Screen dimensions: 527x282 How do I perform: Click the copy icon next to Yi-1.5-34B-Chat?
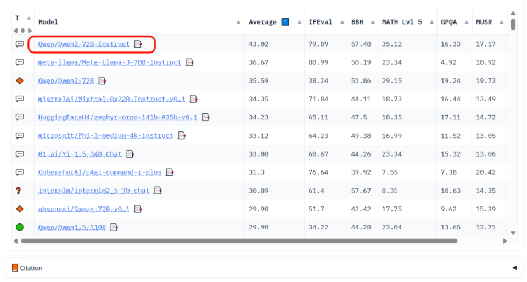(130, 154)
